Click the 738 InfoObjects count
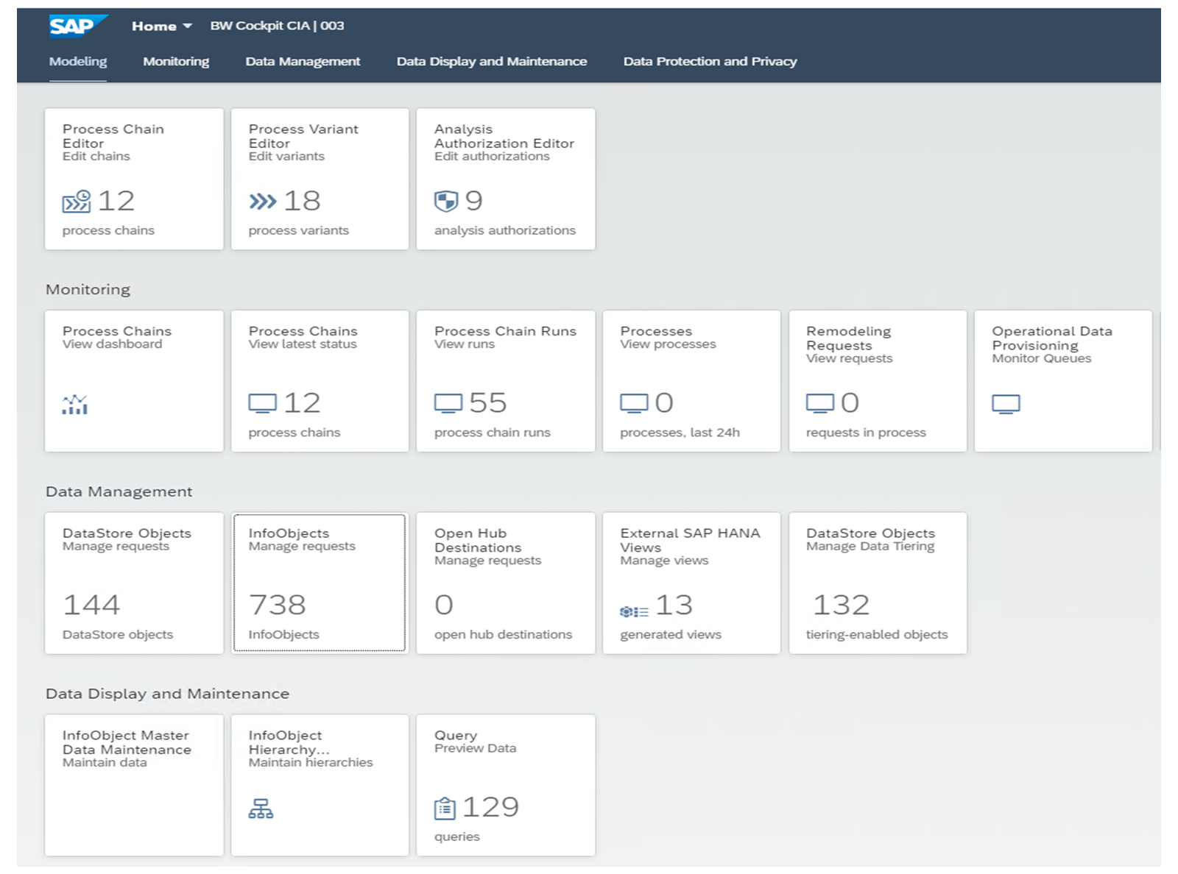Image resolution: width=1178 pixels, height=874 pixels. click(x=277, y=605)
